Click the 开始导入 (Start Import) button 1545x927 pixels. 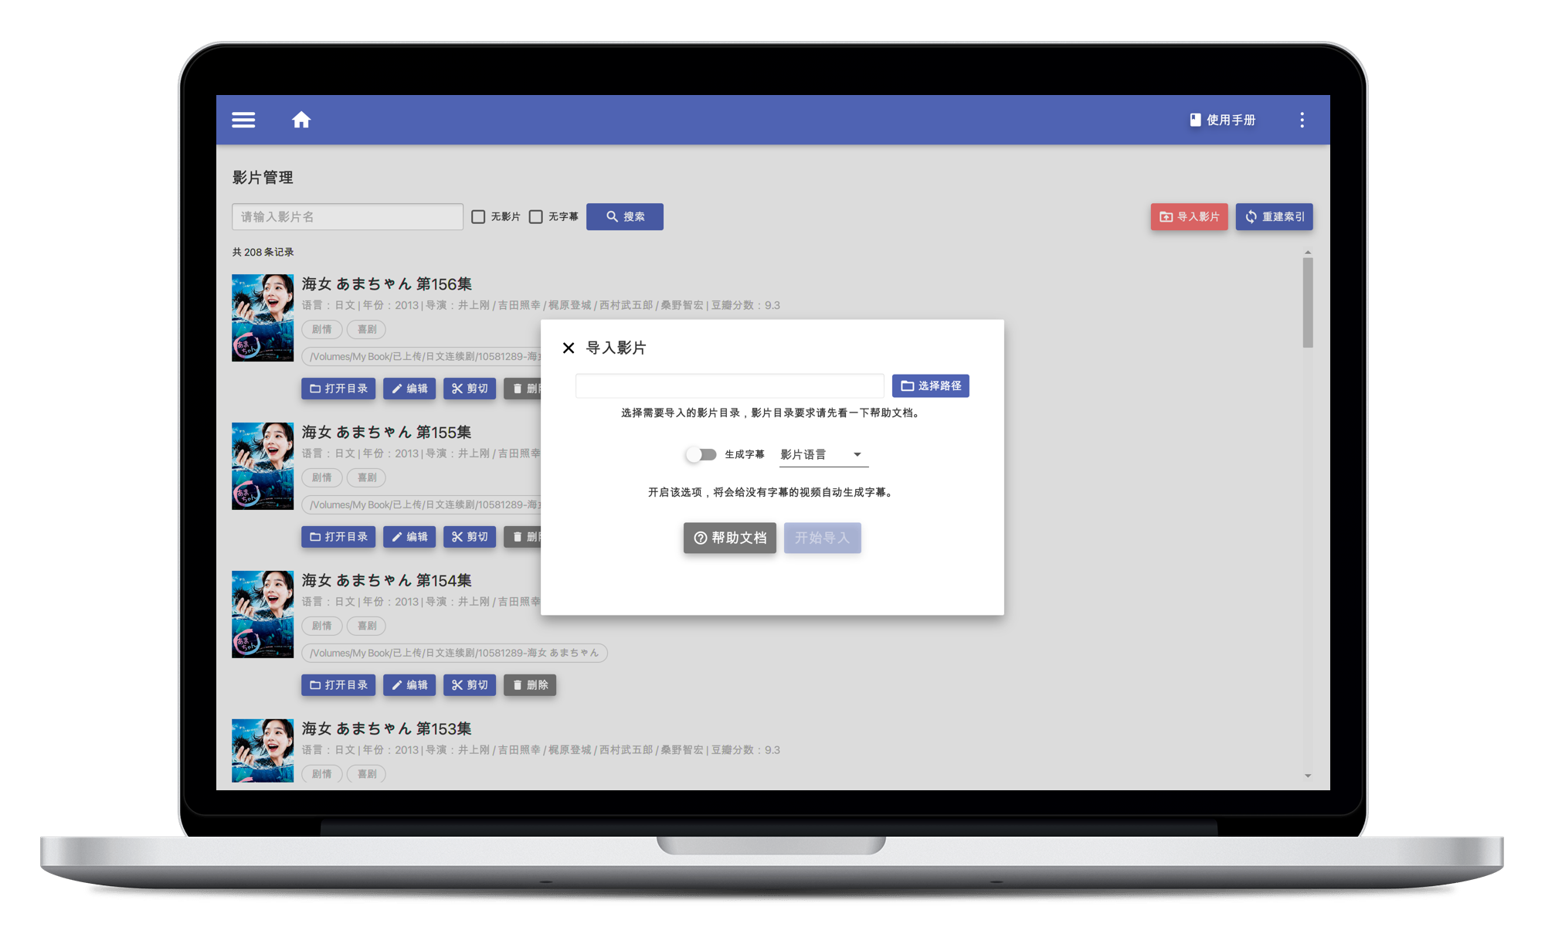pos(822,538)
